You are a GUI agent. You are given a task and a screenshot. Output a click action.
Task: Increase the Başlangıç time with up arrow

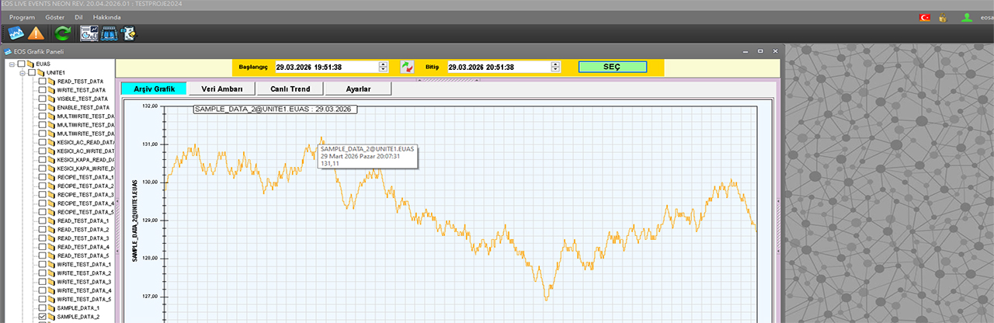[382, 64]
